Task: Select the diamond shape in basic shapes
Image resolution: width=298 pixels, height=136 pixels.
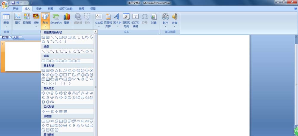Action: click(74, 70)
